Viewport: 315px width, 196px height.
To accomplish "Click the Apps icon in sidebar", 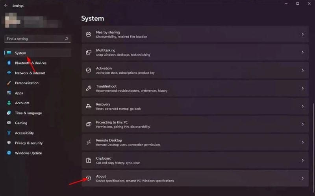I will click(x=9, y=93).
